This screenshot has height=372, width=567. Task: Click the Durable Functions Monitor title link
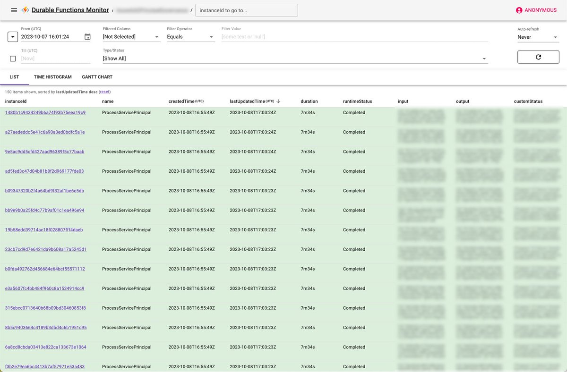pyautogui.click(x=70, y=10)
